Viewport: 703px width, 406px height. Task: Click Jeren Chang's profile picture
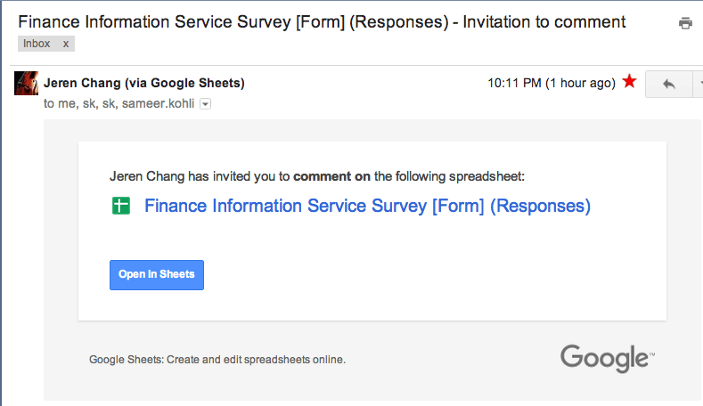pos(27,84)
